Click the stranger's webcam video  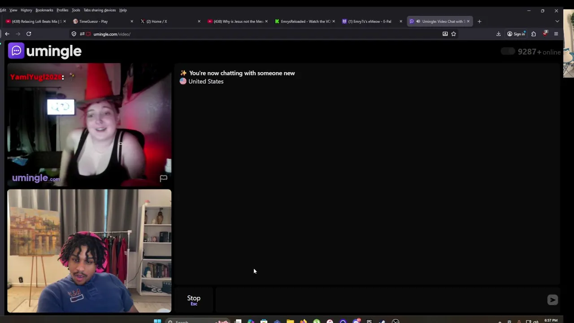click(89, 125)
